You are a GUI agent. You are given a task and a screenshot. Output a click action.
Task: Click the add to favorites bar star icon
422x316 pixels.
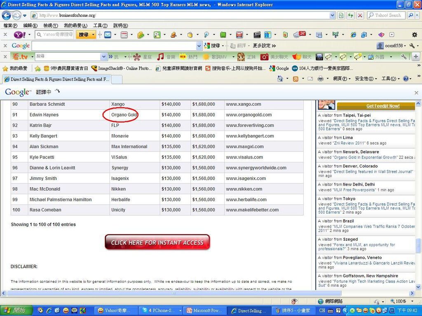38,68
